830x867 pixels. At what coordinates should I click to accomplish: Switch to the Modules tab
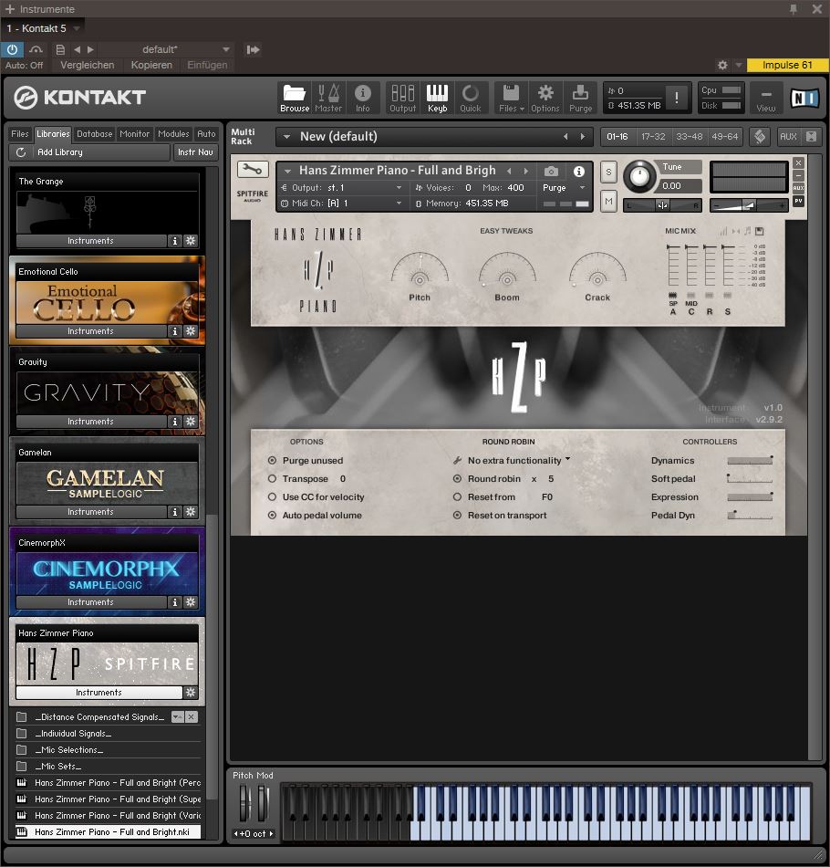(x=173, y=134)
